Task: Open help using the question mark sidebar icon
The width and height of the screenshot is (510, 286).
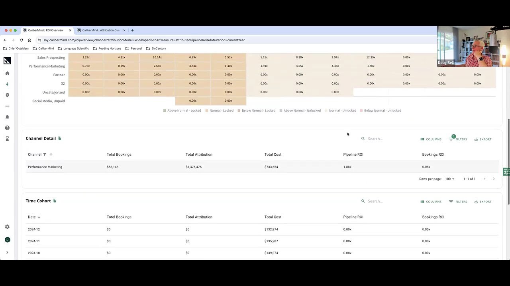Action: pos(7,128)
